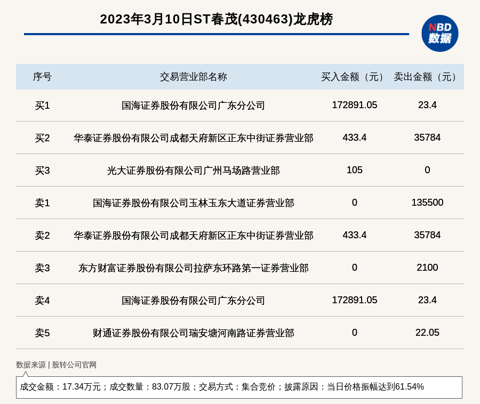Click 国海证券股份有限公司广东分公司 in the 买1 row
Image resolution: width=480 pixels, height=404 pixels.
[193, 106]
